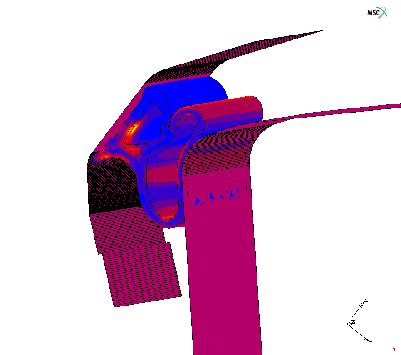Screen dimensions: 401x355
Task: Click the MSC logo in the corner
Action: tap(377, 12)
